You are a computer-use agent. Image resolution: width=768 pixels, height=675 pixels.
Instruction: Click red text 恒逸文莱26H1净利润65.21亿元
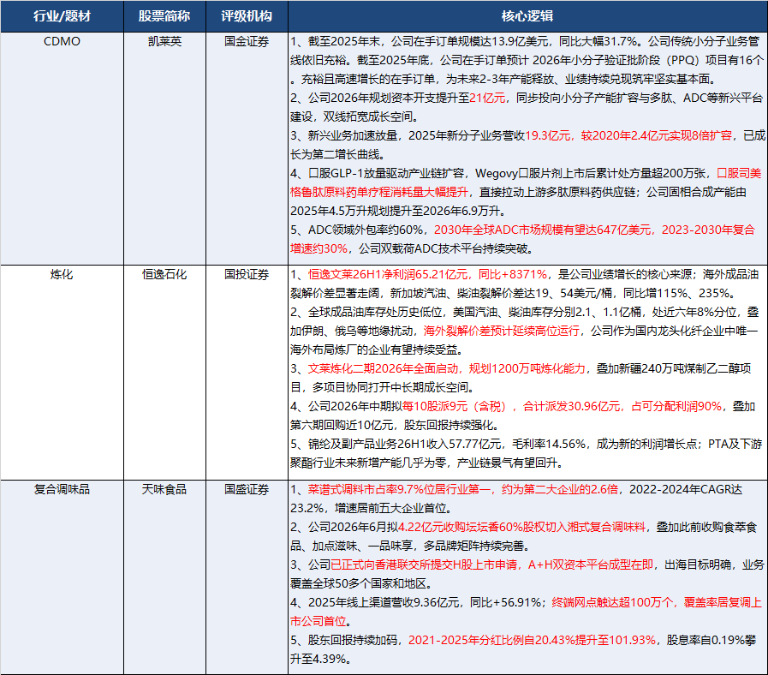coord(388,274)
